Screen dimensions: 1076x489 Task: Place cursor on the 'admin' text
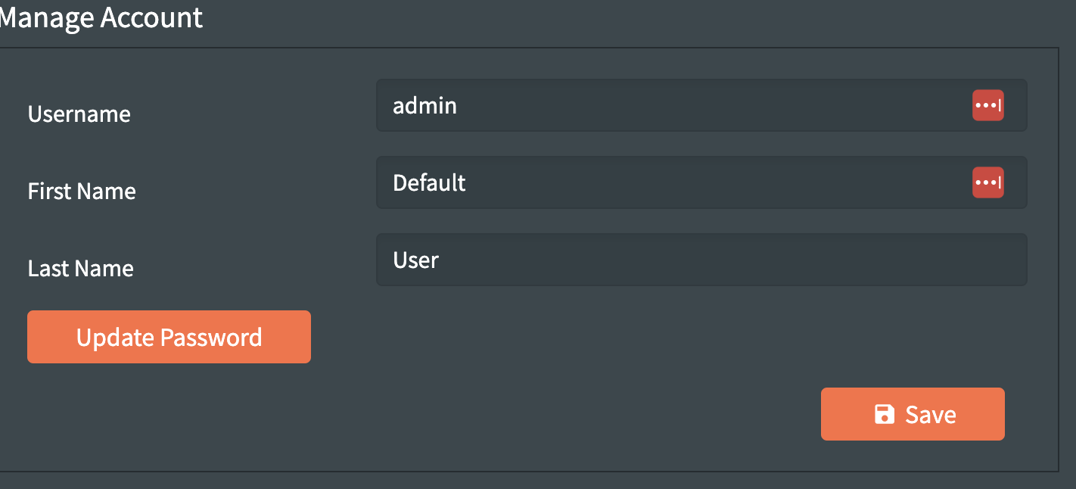point(424,106)
